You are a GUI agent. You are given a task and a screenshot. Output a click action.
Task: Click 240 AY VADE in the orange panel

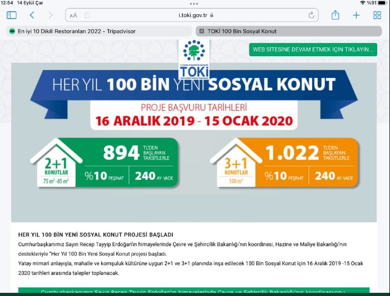(x=334, y=176)
